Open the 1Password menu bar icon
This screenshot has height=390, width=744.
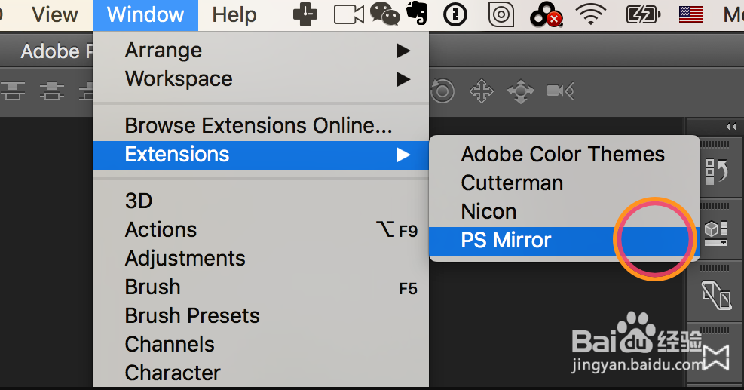point(455,15)
